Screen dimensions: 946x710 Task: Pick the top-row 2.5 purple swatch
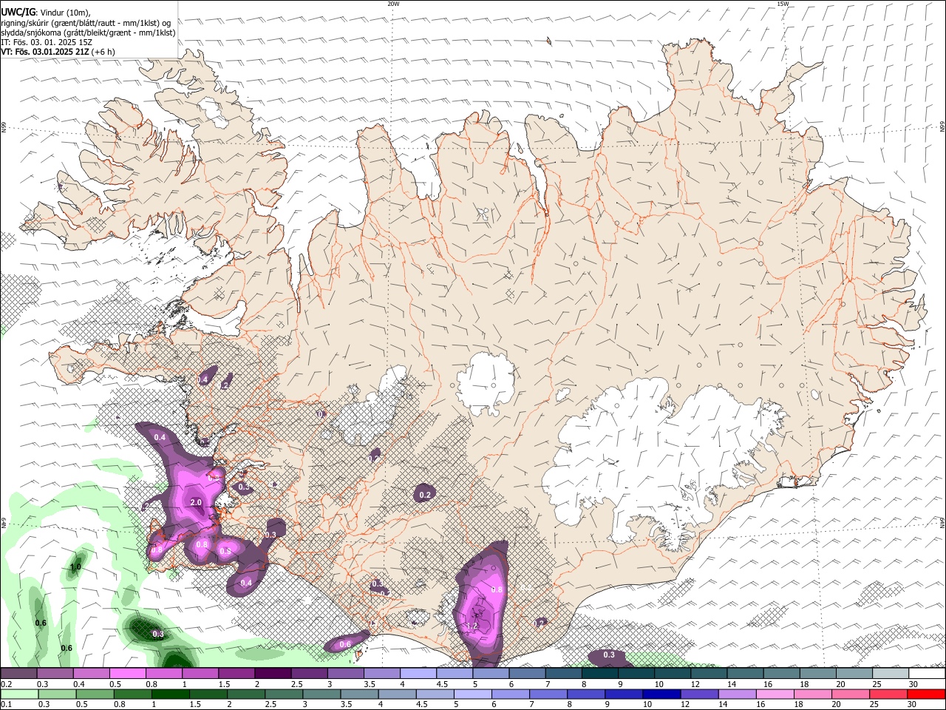309,673
